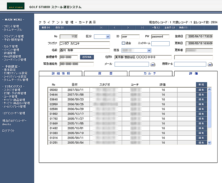Click the ログアウト link
Screen dimensions: 222x183
[8, 131]
